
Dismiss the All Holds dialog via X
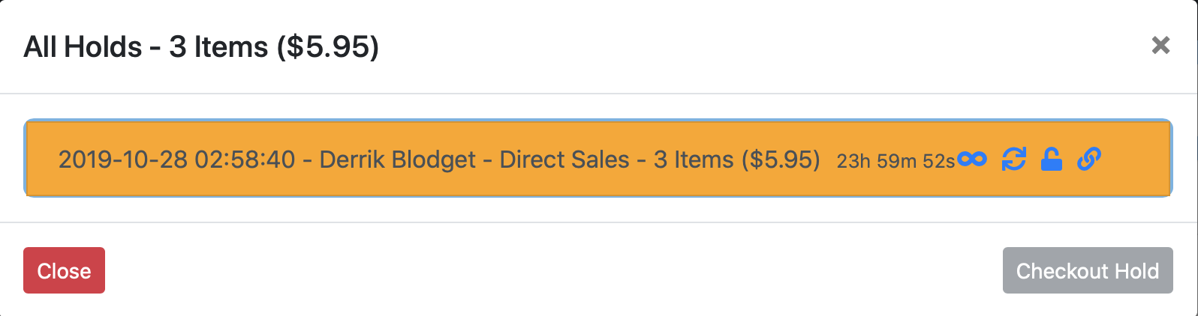pyautogui.click(x=1160, y=46)
